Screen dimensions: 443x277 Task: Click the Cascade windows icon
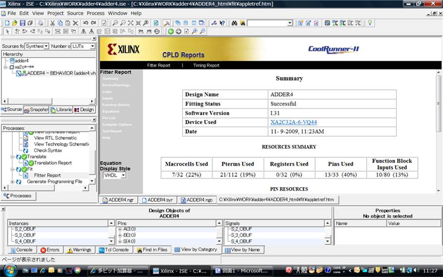pyautogui.click(x=177, y=23)
